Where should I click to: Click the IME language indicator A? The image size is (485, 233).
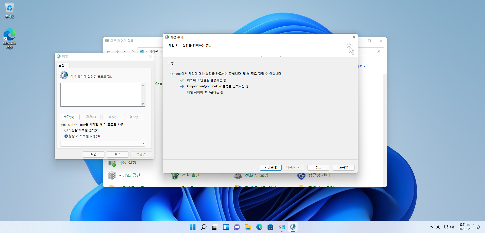pyautogui.click(x=438, y=227)
